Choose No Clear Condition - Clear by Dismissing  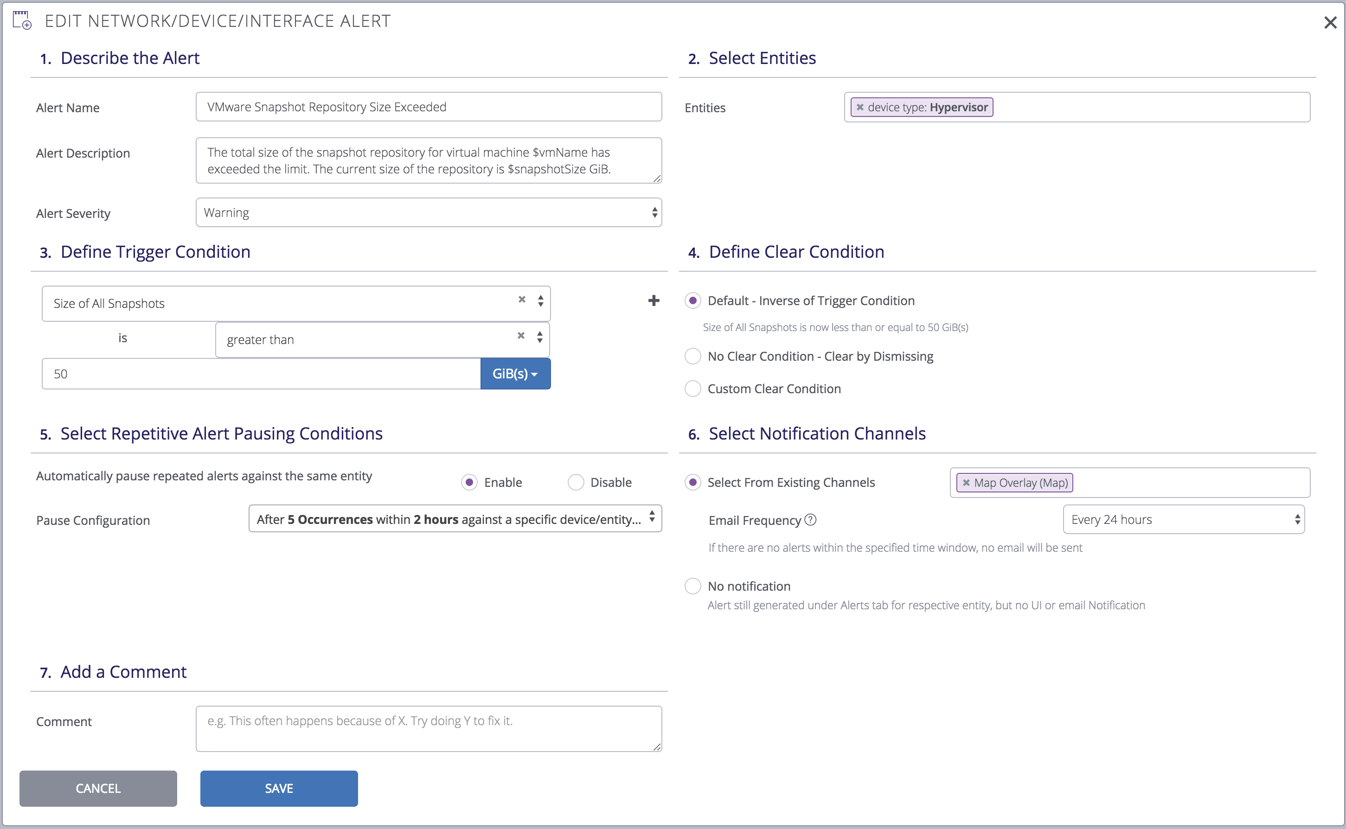tap(693, 357)
